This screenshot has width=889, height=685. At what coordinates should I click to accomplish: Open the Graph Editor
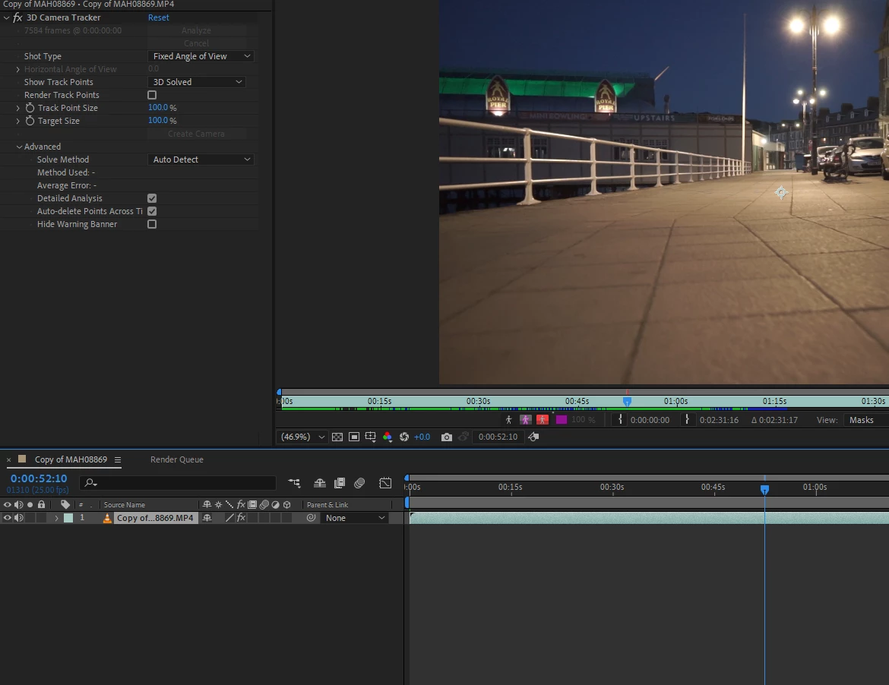[x=385, y=483]
